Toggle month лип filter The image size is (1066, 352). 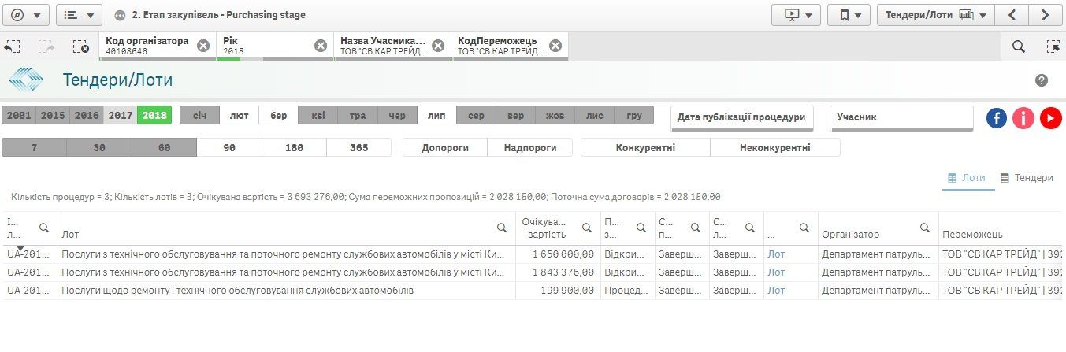tap(436, 116)
